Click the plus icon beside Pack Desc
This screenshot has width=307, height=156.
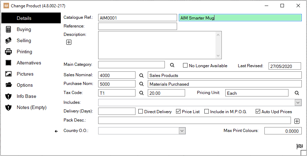point(297,121)
